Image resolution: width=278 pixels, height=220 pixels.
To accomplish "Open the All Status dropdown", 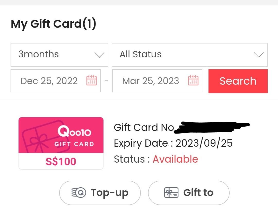I will [x=190, y=55].
